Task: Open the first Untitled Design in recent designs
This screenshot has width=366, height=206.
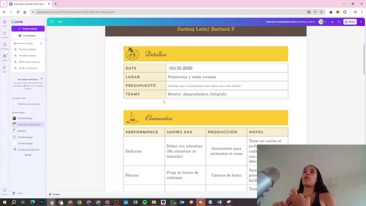Action: coord(28,118)
